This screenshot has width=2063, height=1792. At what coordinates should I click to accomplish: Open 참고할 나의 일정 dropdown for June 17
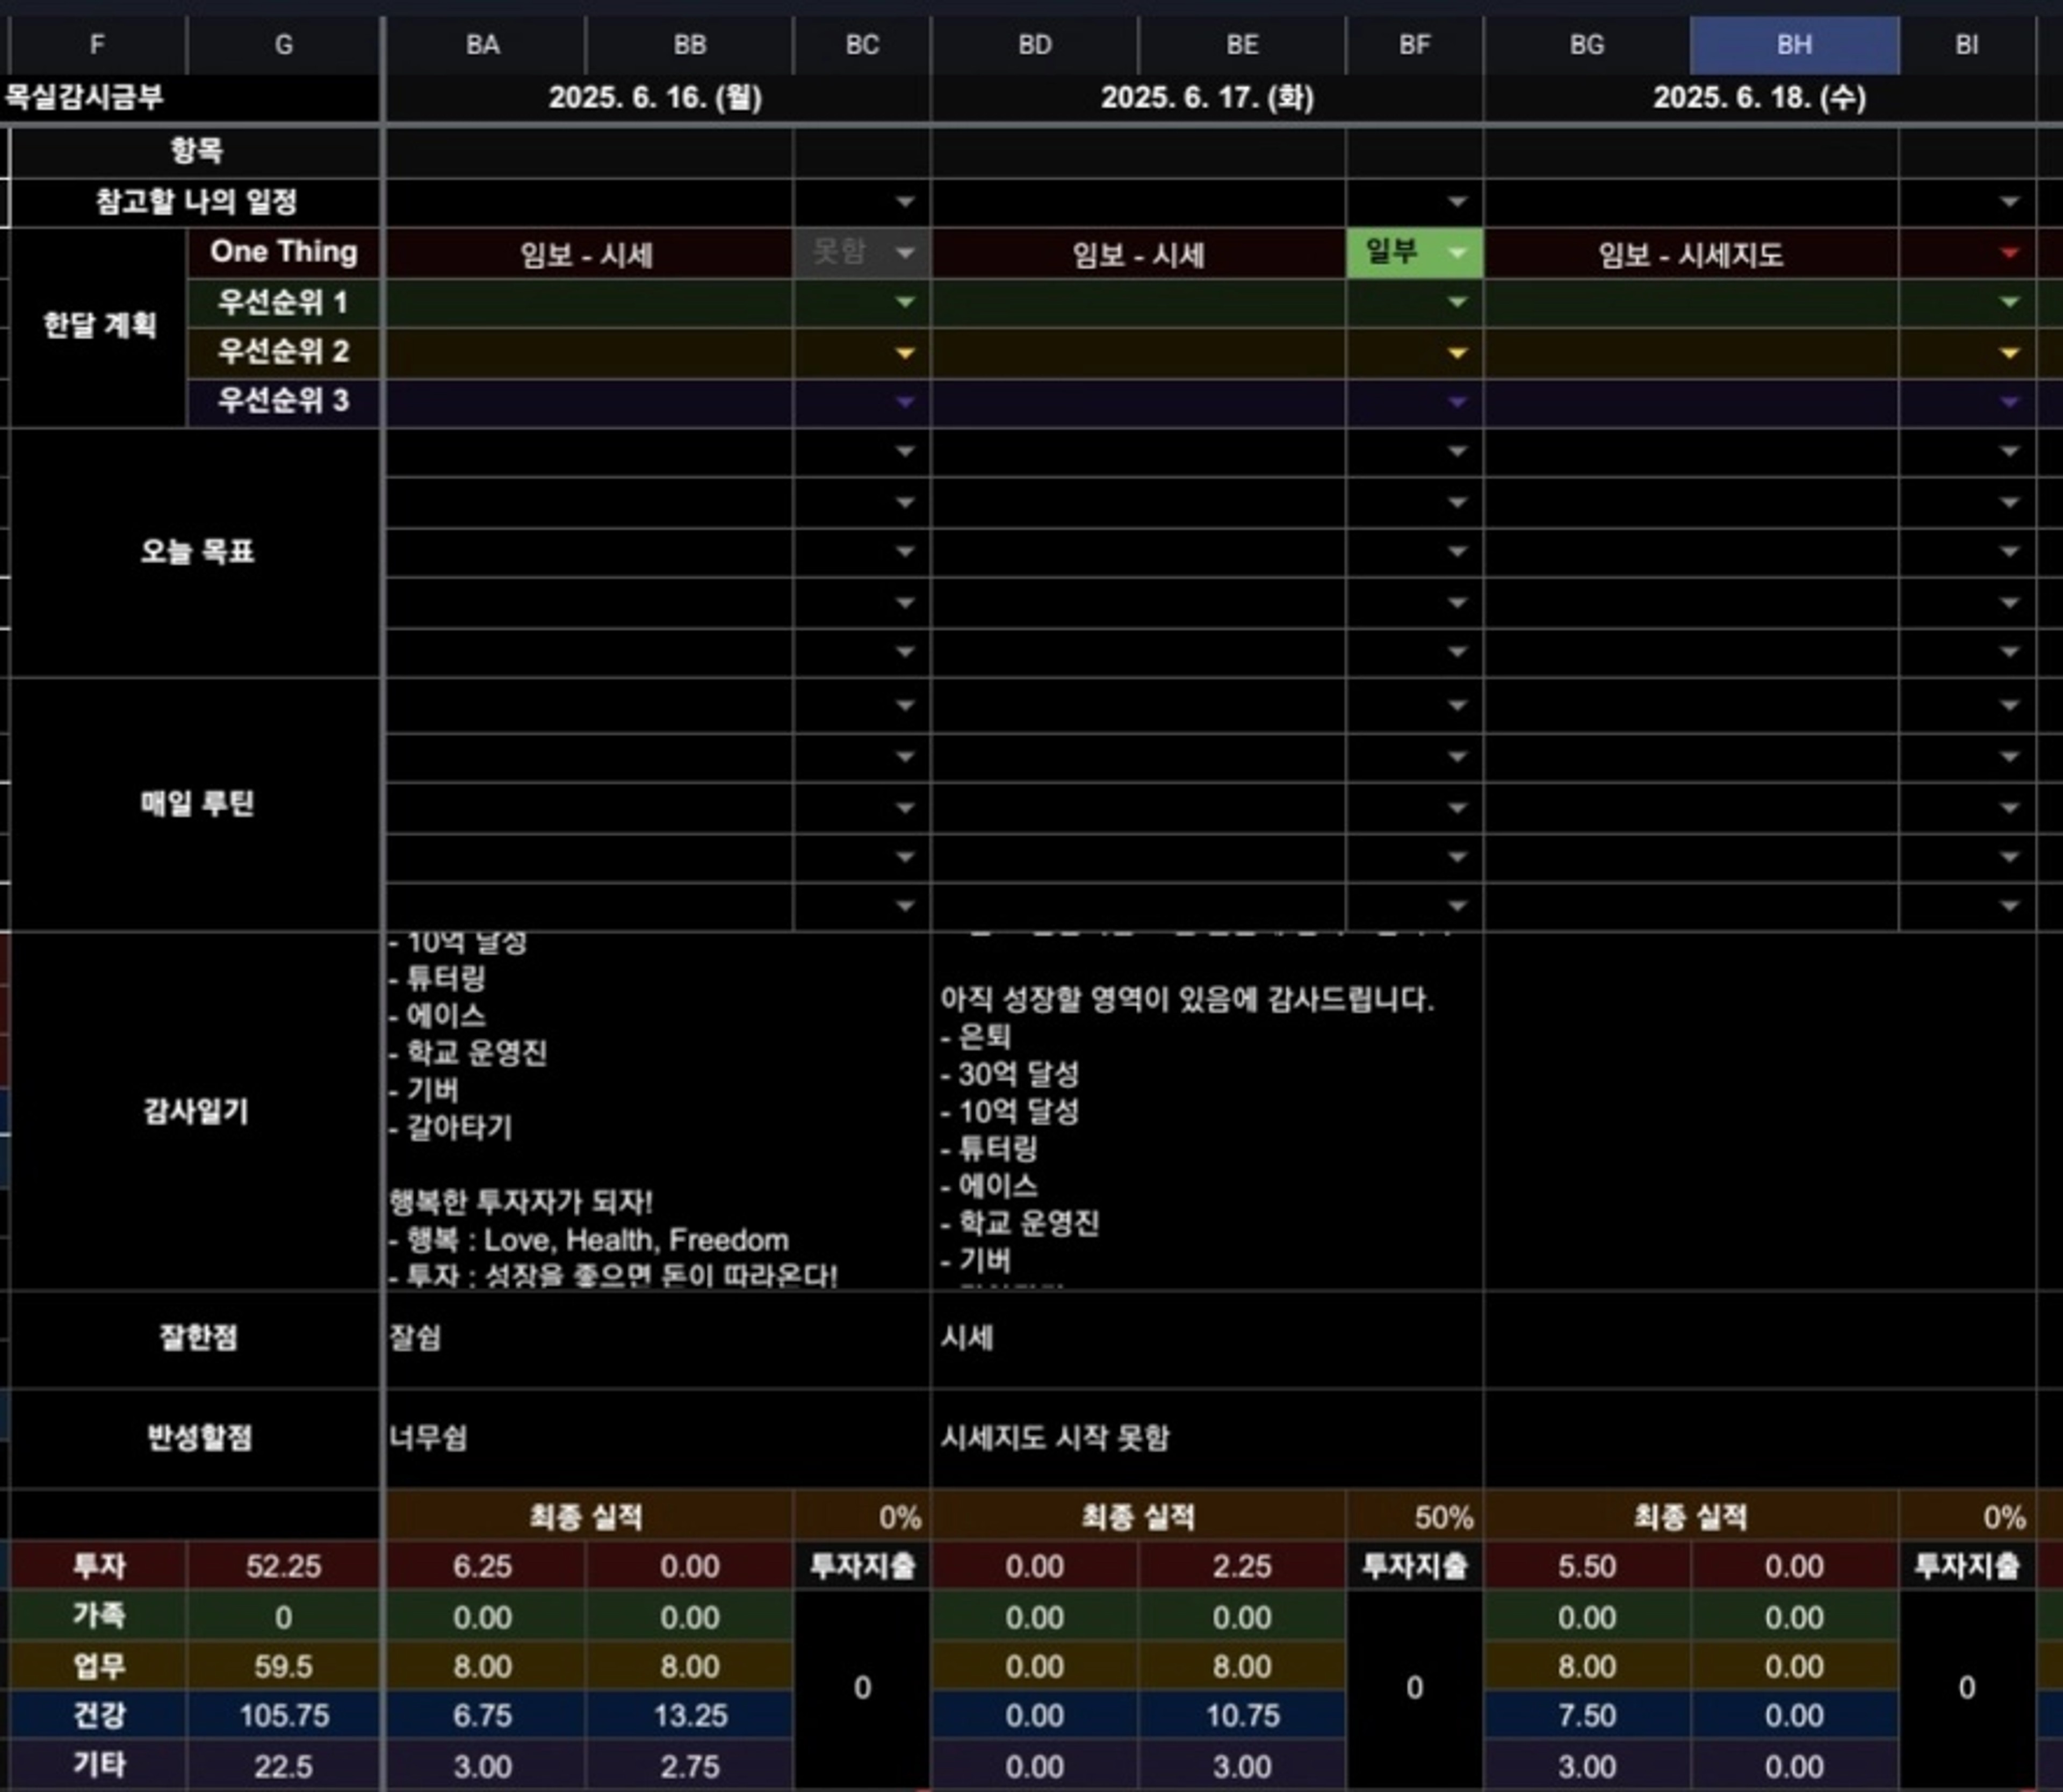click(x=1457, y=202)
